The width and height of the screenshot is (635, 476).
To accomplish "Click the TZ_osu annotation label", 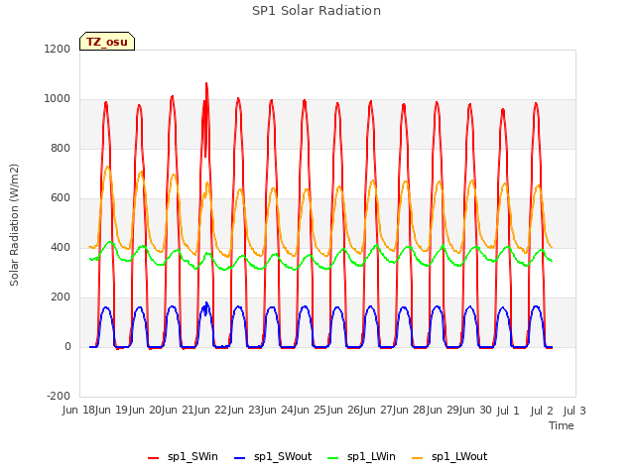I will pos(107,42).
